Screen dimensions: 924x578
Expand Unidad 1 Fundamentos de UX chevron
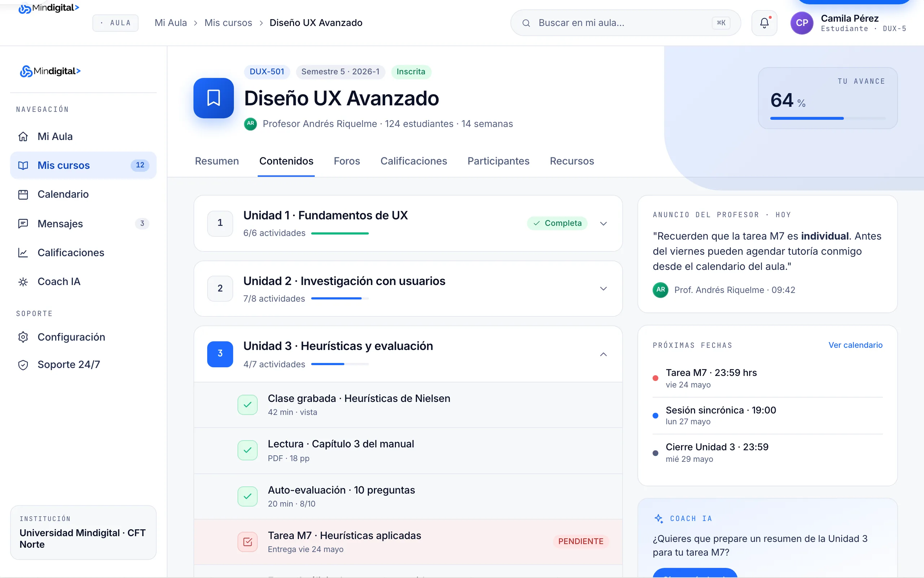(x=603, y=224)
